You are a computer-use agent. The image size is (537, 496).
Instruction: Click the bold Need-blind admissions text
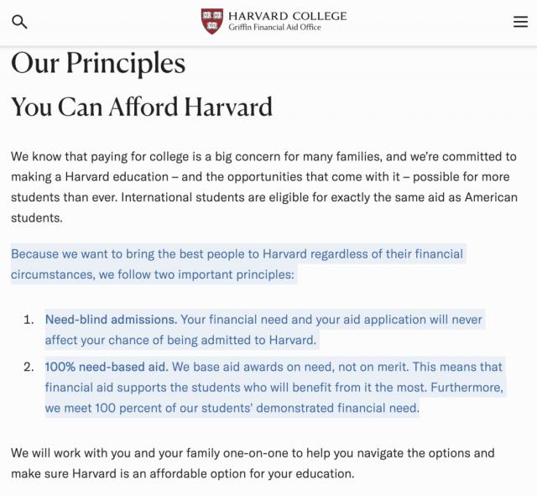click(111, 320)
